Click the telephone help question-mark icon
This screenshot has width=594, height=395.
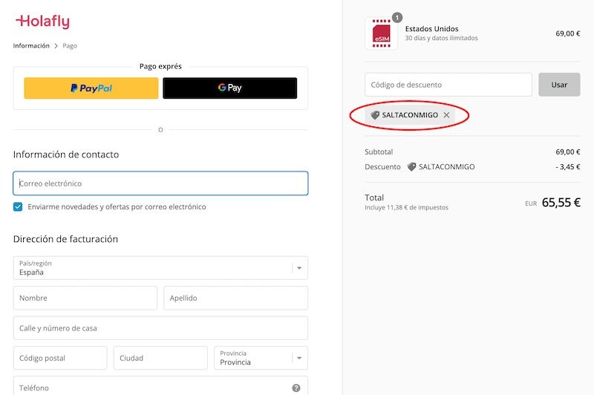pyautogui.click(x=296, y=388)
